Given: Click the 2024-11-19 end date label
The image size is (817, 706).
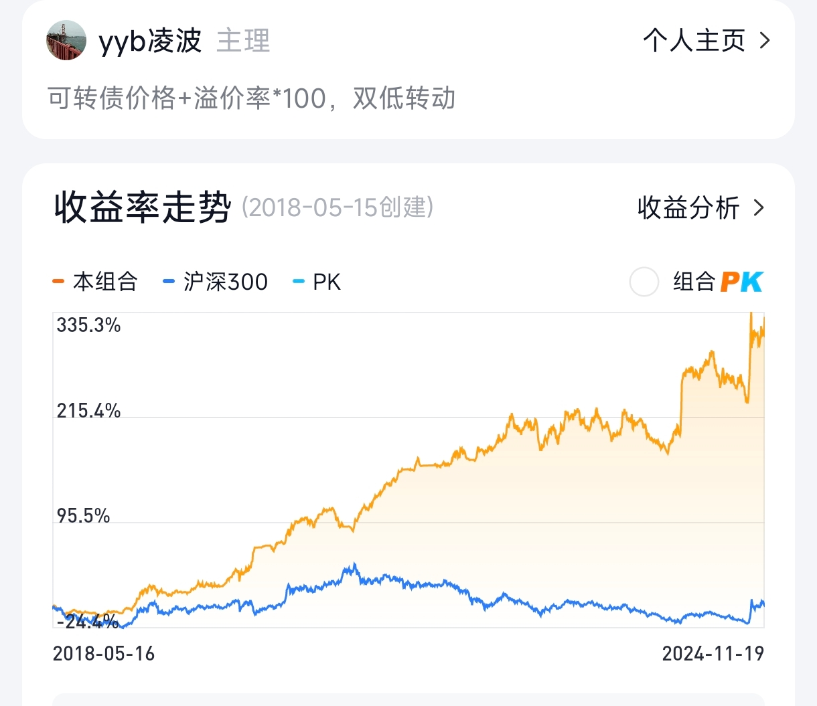Looking at the screenshot, I should click(x=713, y=653).
